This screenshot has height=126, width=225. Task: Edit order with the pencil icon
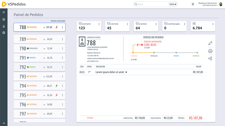tap(210, 43)
